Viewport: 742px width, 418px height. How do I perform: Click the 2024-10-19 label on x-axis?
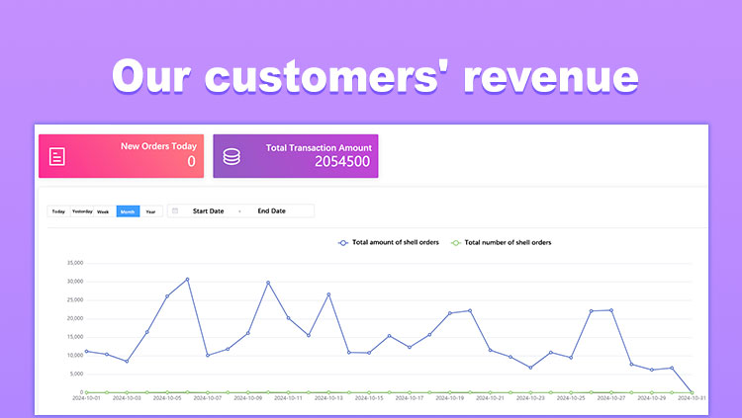pos(449,399)
